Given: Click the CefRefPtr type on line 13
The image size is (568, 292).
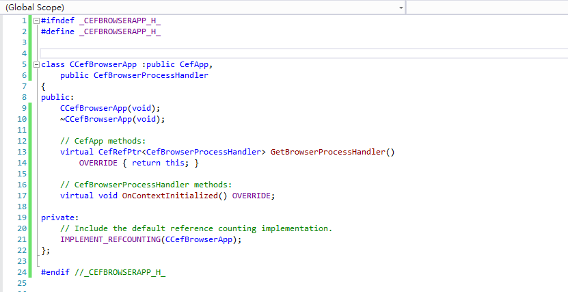Looking at the screenshot, I should coord(120,152).
